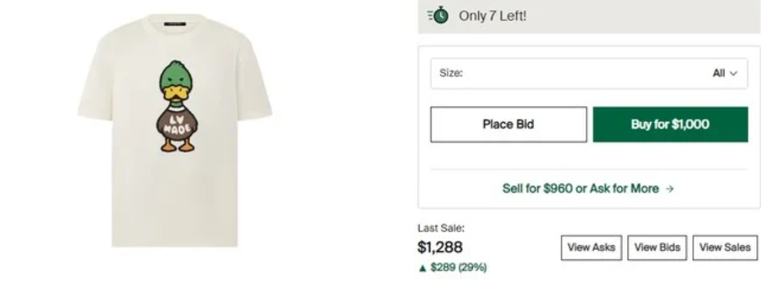
Task: Click the duck graphic on the t-shirt
Action: point(176,105)
